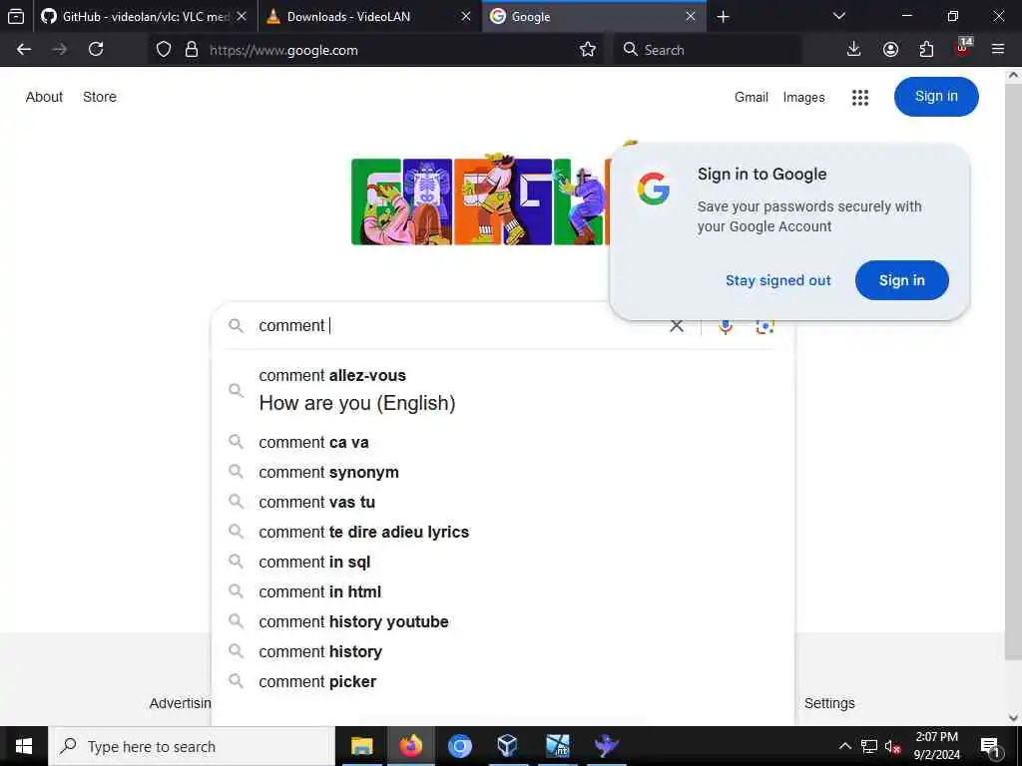Viewport: 1022px width, 766px height.
Task: Open the downloads panel
Action: (x=853, y=50)
